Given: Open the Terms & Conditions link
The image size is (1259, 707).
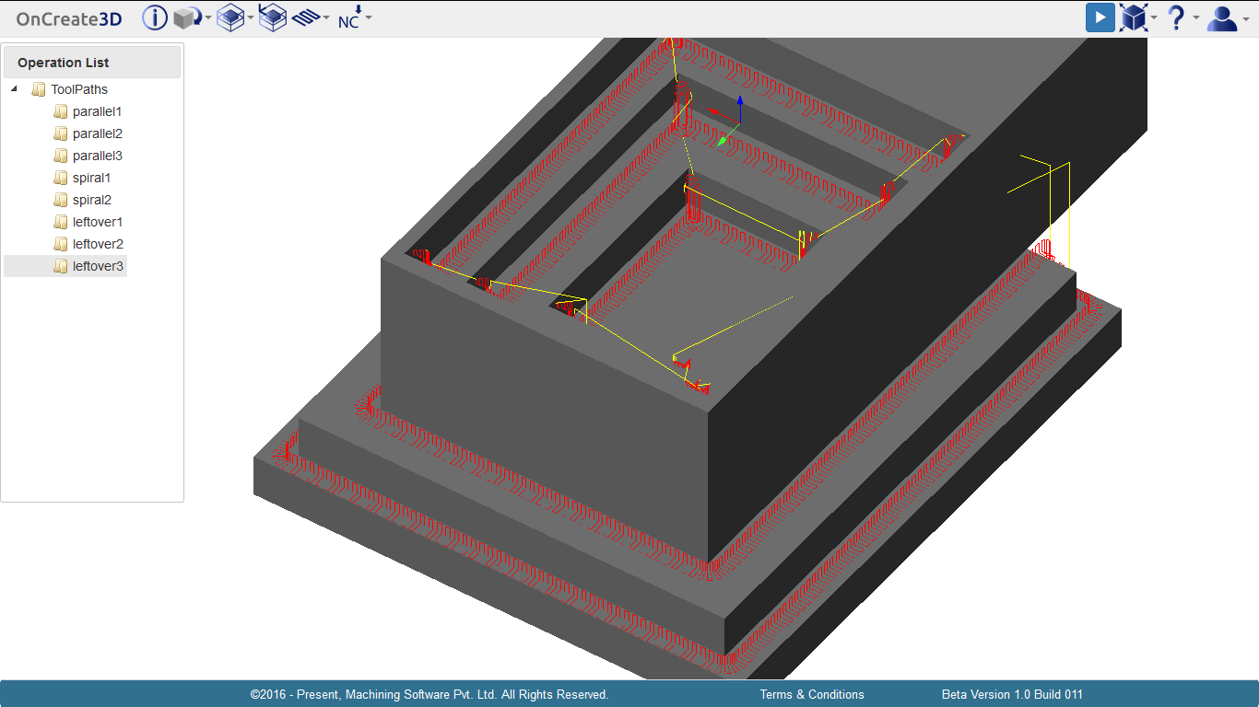Looking at the screenshot, I should coord(812,694).
